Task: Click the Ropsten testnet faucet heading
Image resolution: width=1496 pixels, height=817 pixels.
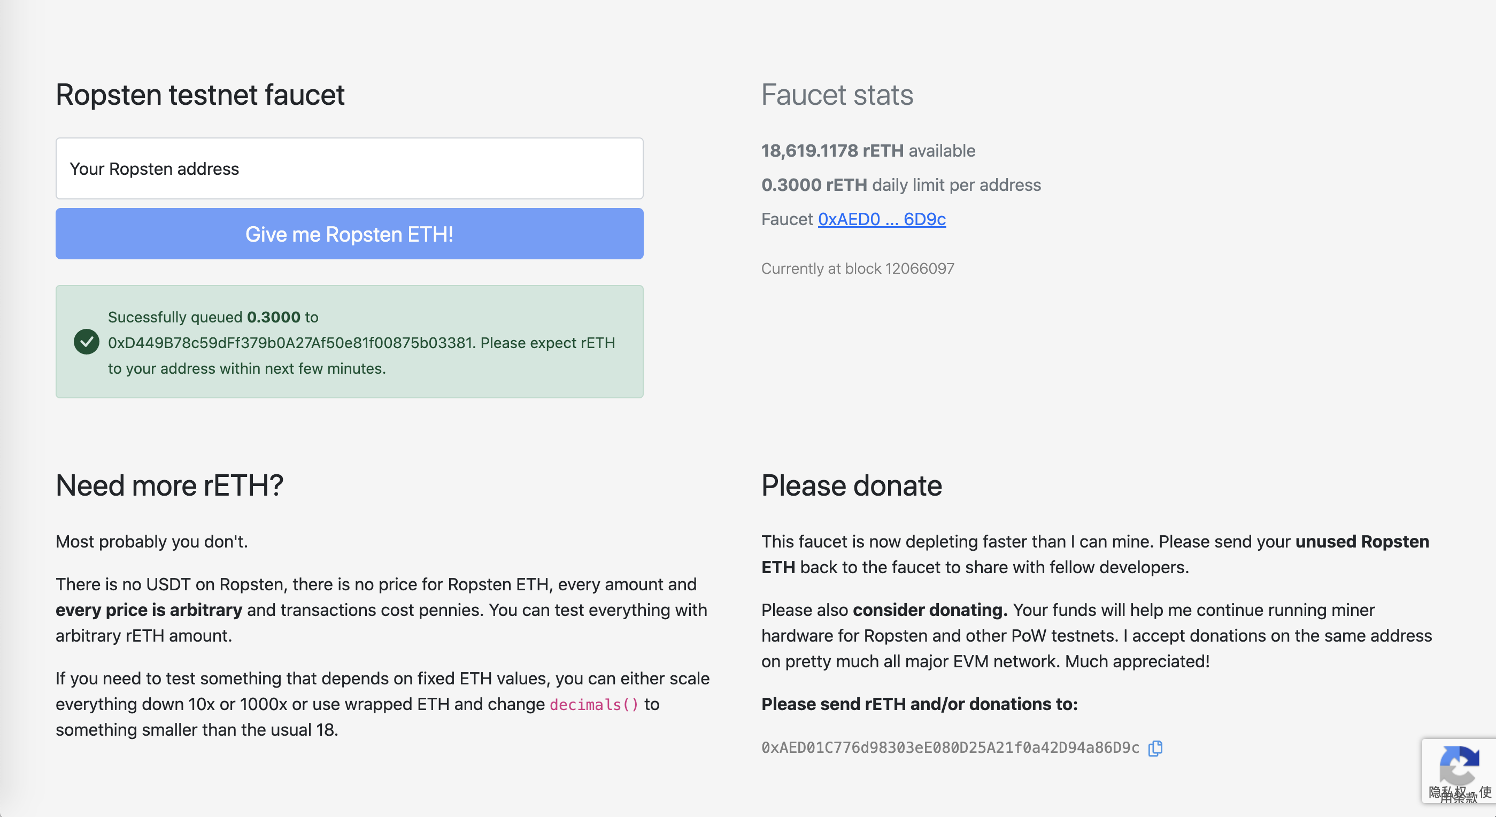Action: 200,95
